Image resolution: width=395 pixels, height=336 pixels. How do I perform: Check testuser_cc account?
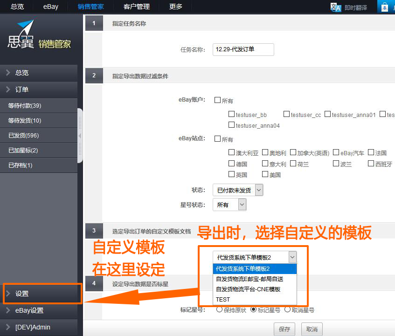click(286, 114)
